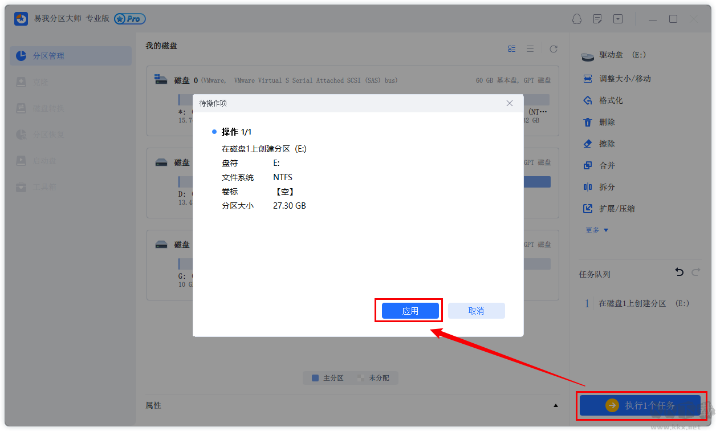
Task: Click 操作 1/1 in the dialog
Action: pos(237,132)
